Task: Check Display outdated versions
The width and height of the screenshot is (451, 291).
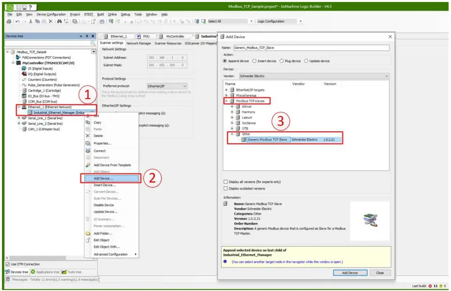Action: 225,188
